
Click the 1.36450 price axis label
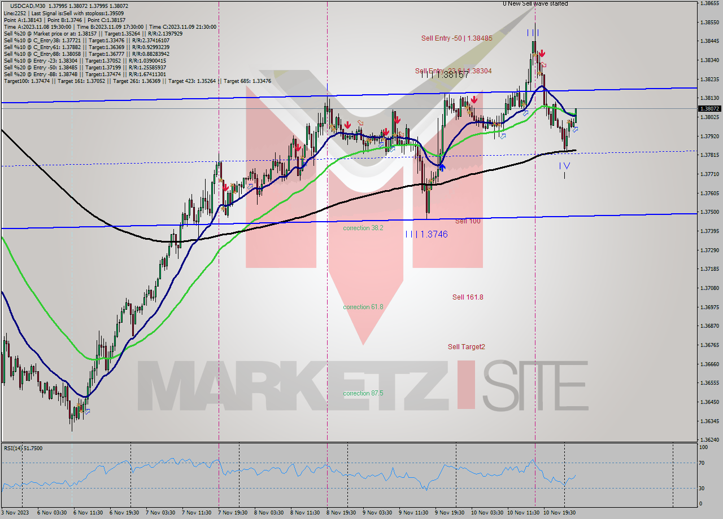(x=709, y=402)
